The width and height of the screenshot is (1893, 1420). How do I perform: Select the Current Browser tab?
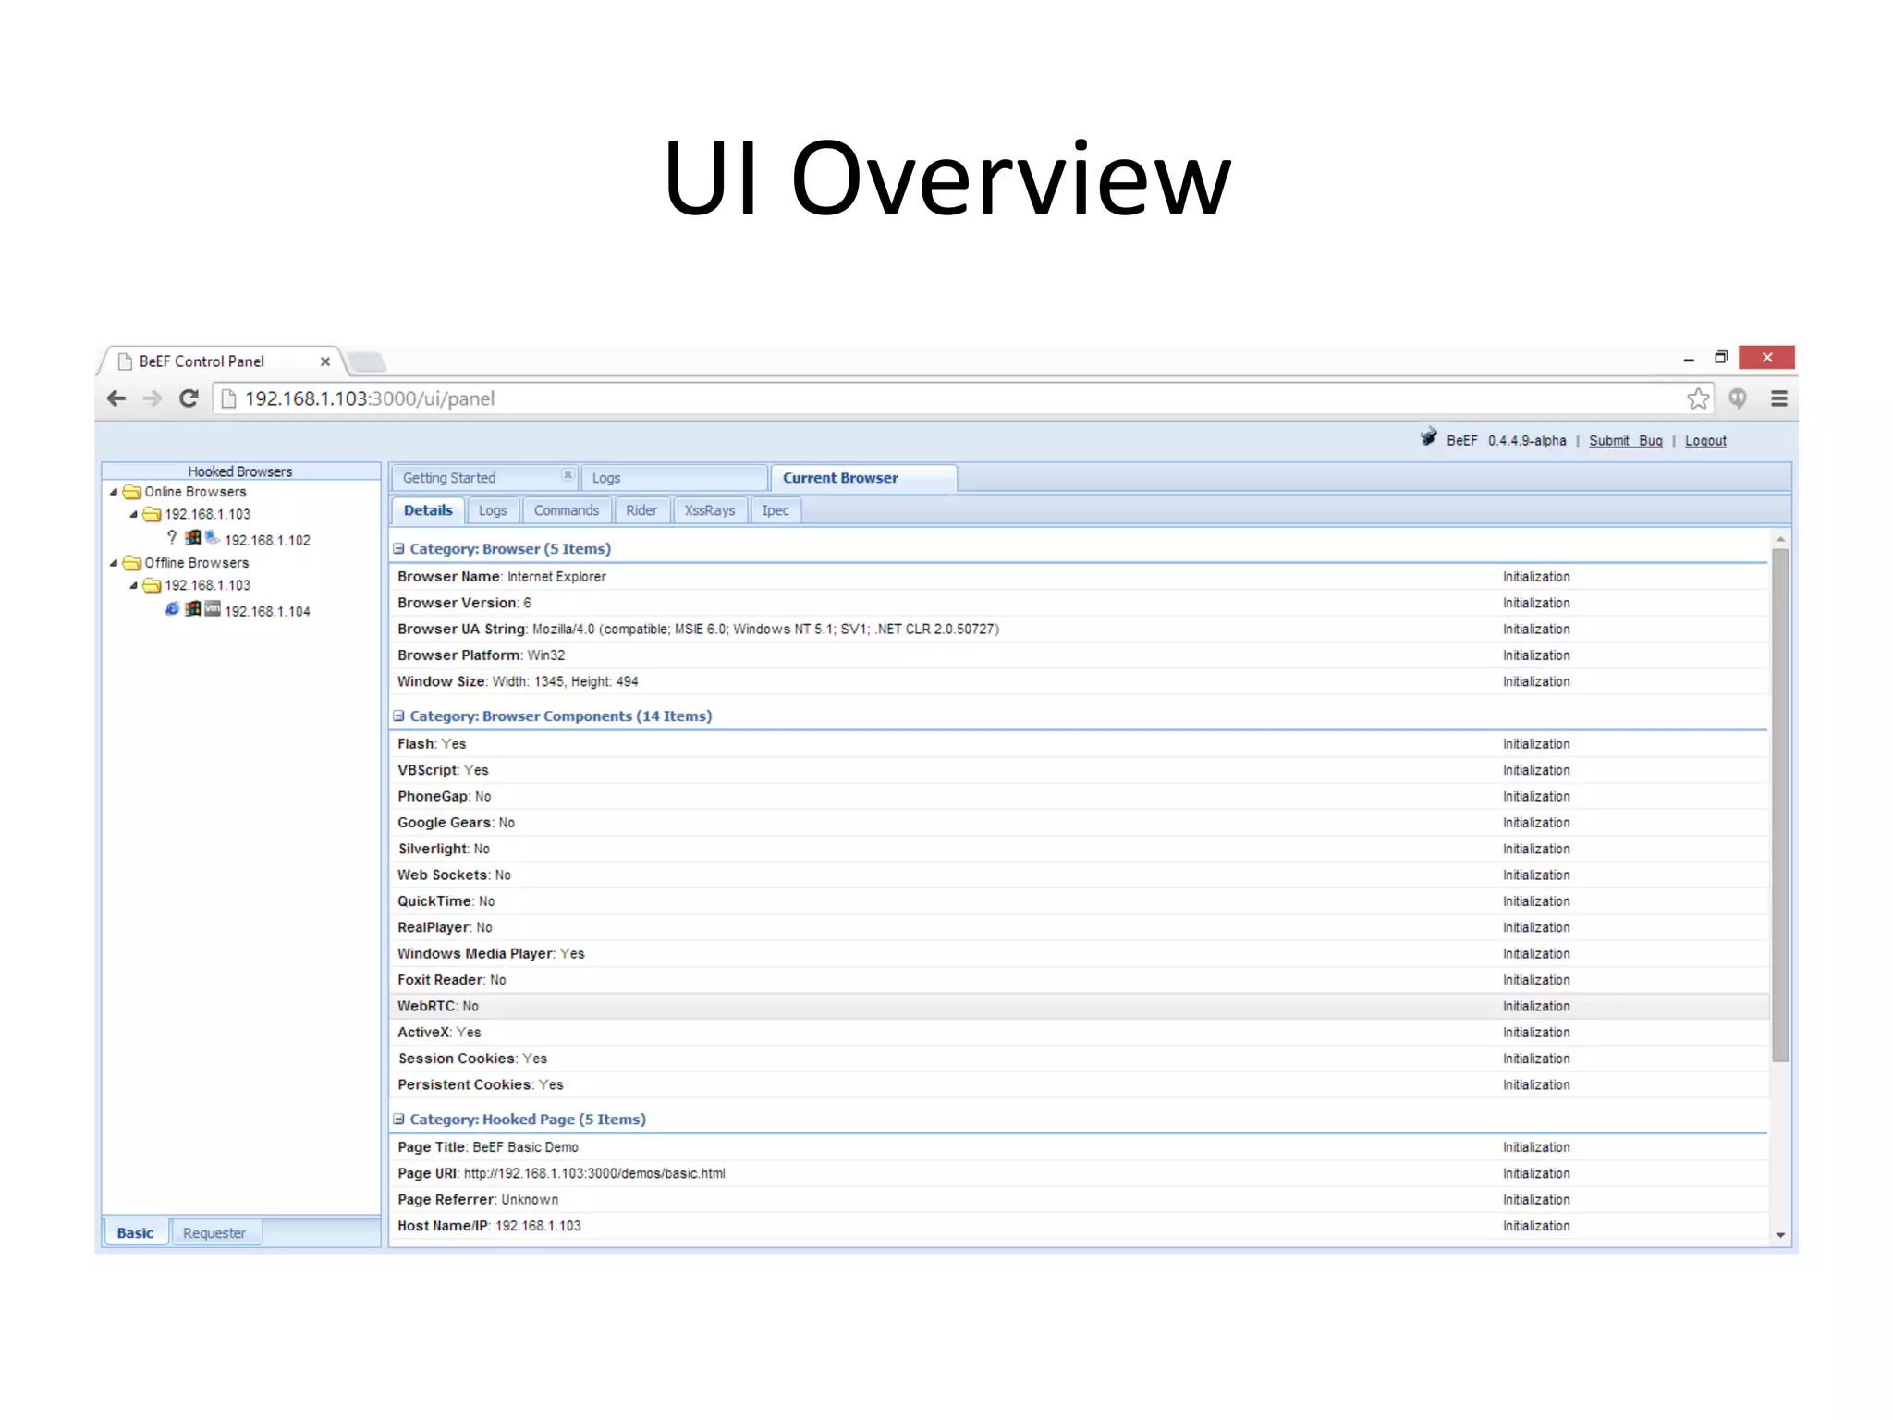(x=863, y=478)
